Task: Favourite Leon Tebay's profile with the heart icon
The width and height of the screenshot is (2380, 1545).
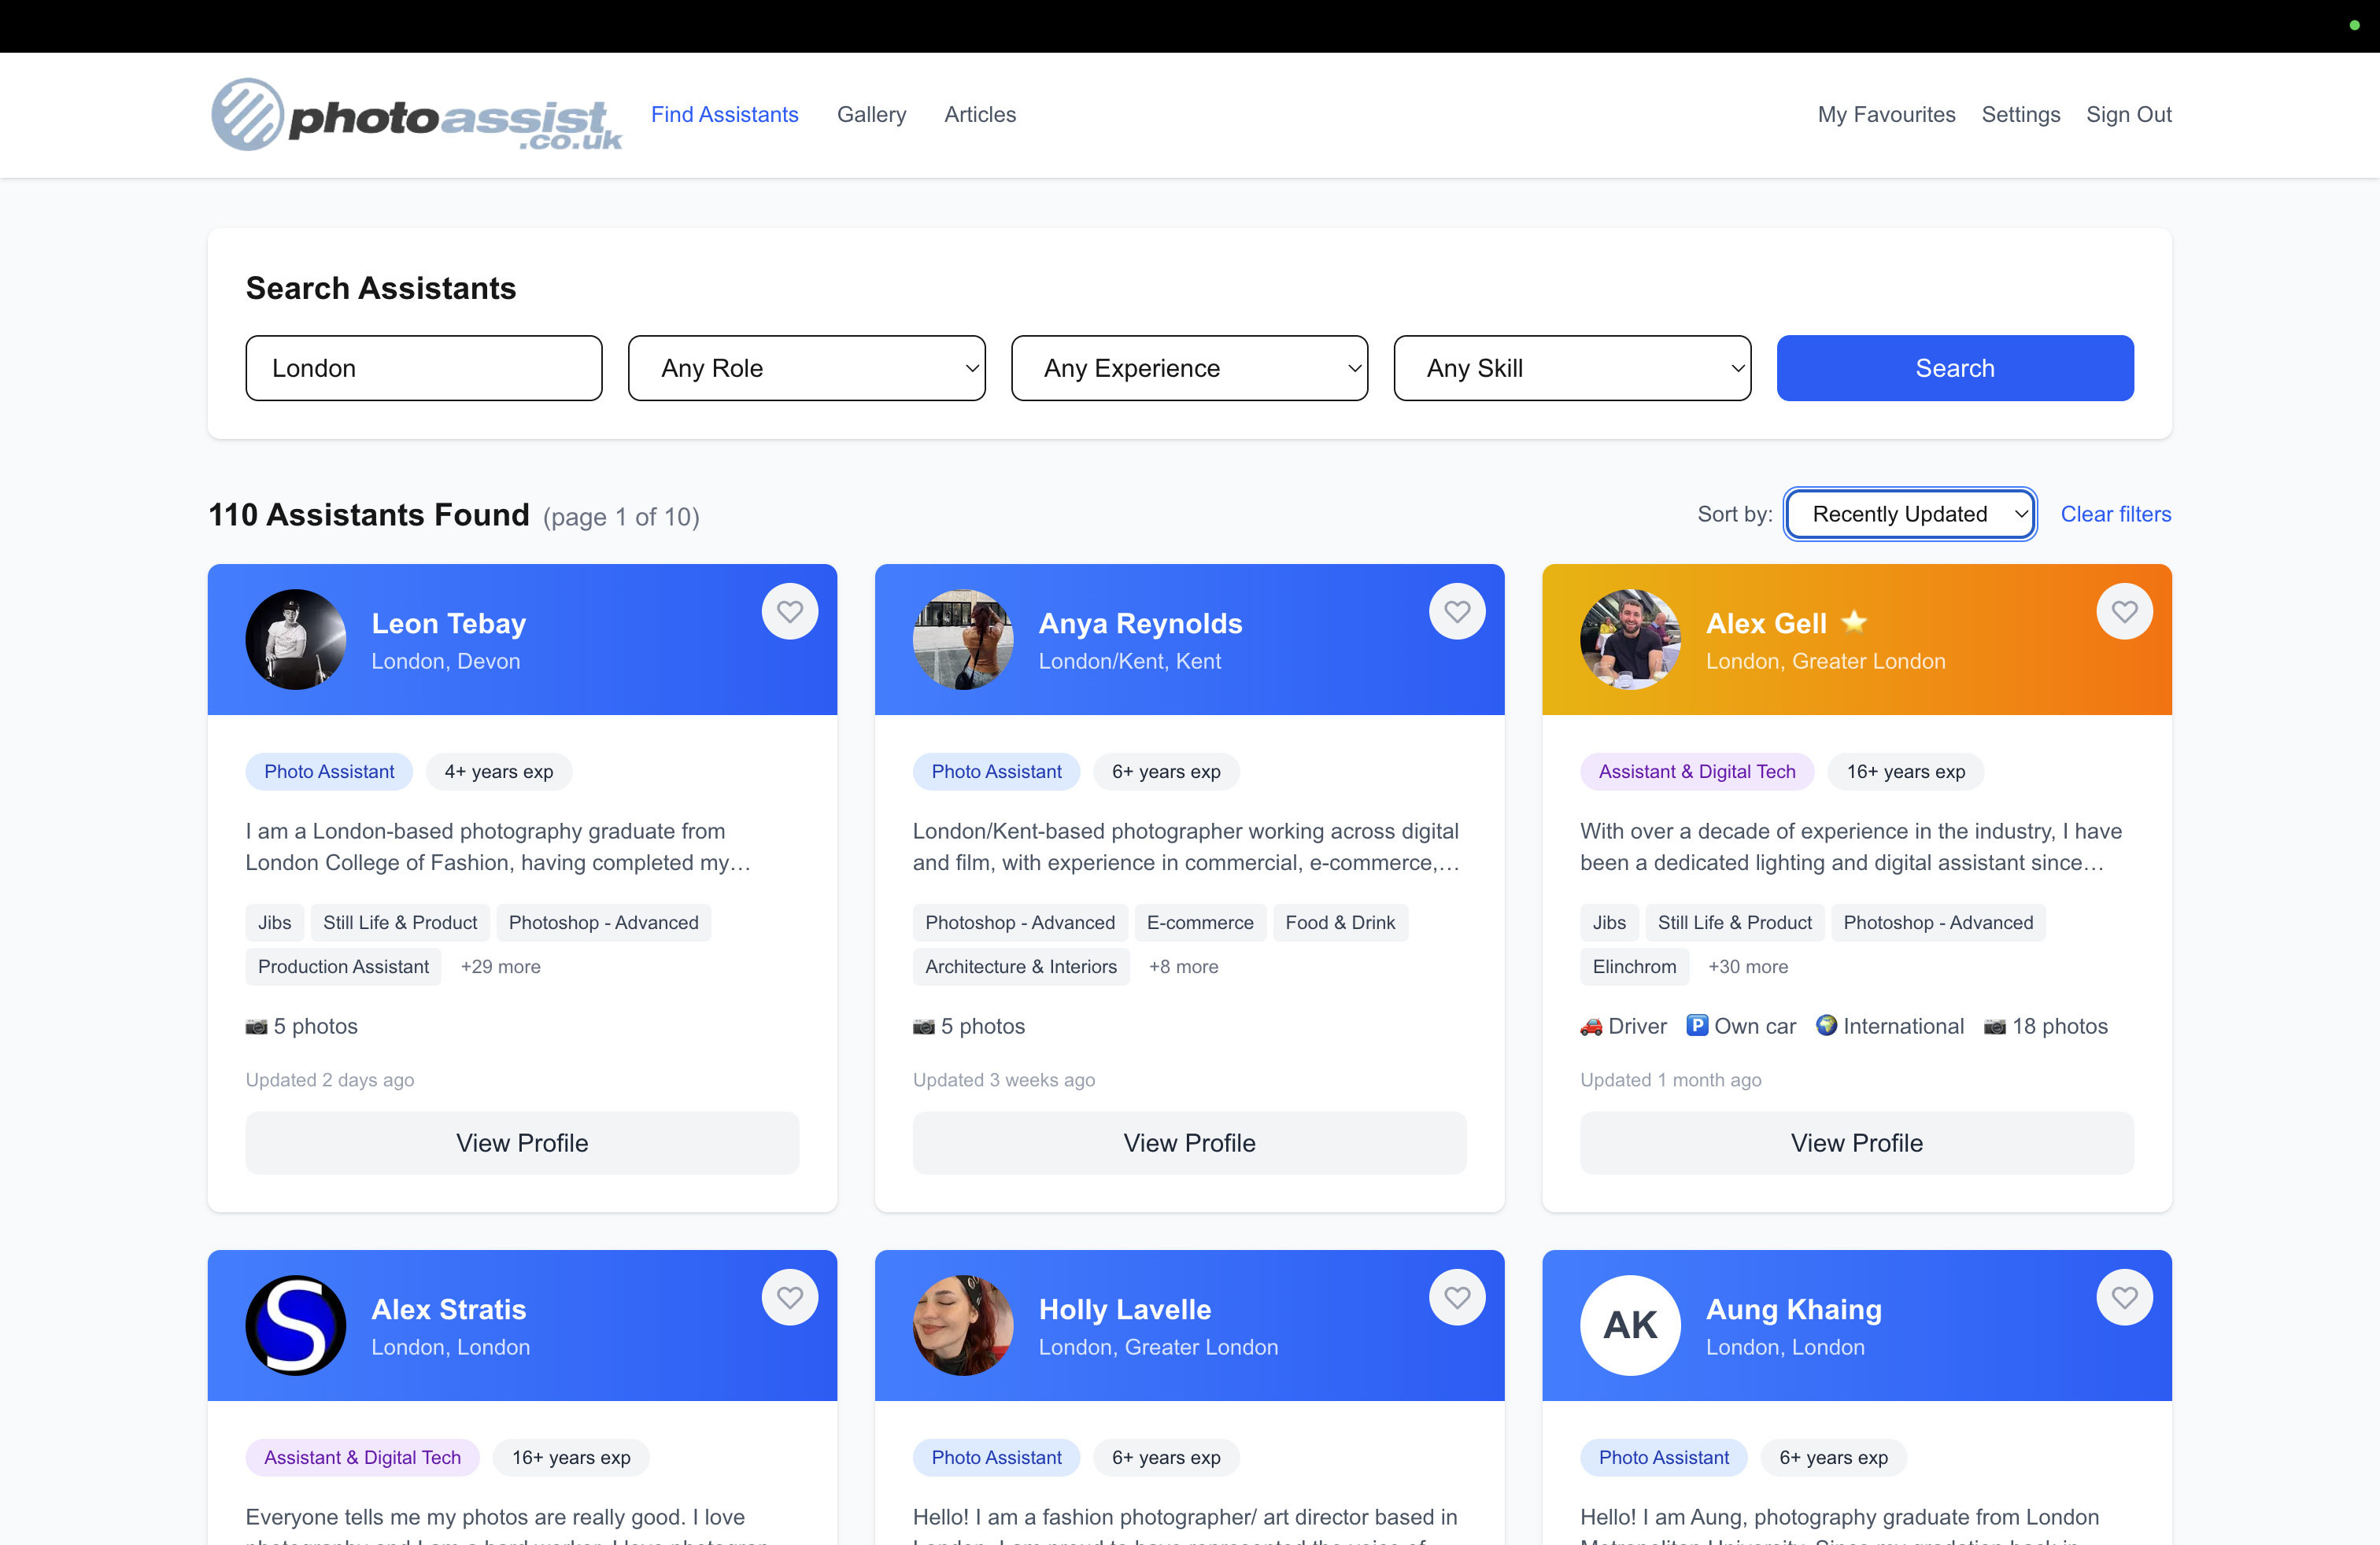Action: point(790,610)
